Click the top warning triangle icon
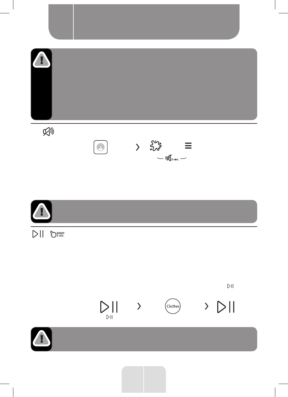288x397 pixels. coord(42,59)
